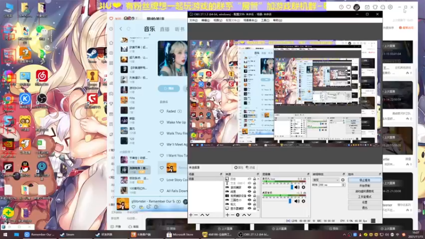
Task: Move the selected source up in OBS Sources panel
Action: click(244, 215)
